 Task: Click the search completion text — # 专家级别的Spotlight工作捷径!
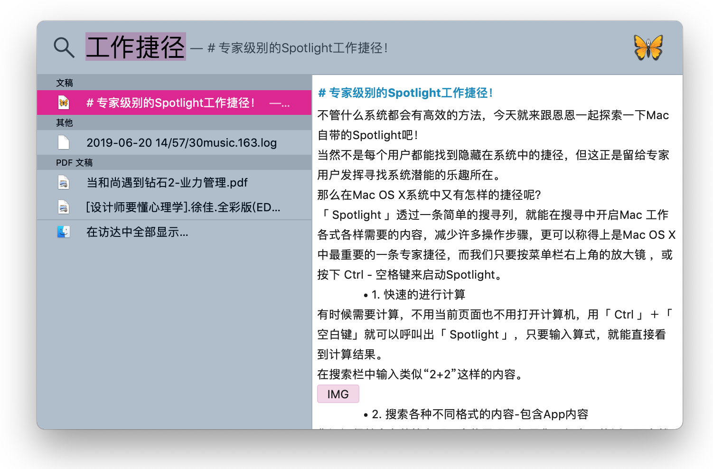click(290, 48)
